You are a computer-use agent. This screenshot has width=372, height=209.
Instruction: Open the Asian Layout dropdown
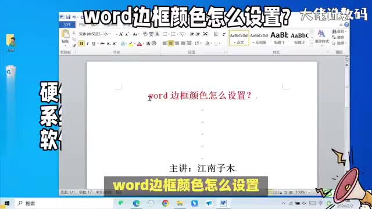[x=206, y=34]
